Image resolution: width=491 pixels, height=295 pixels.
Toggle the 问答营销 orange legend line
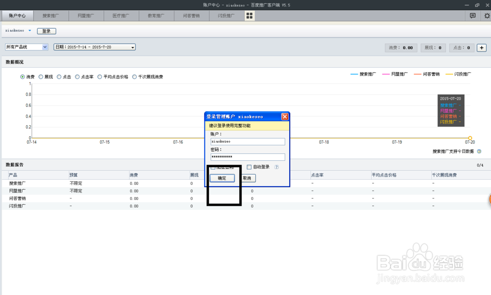click(427, 74)
